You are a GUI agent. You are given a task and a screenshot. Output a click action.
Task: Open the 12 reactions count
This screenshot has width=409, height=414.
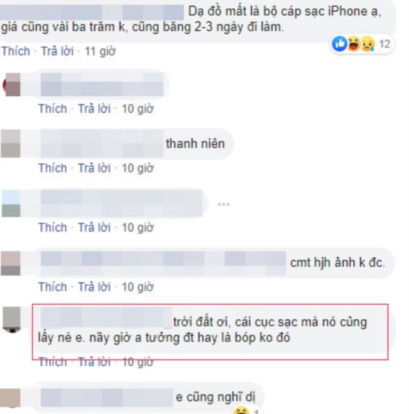384,44
